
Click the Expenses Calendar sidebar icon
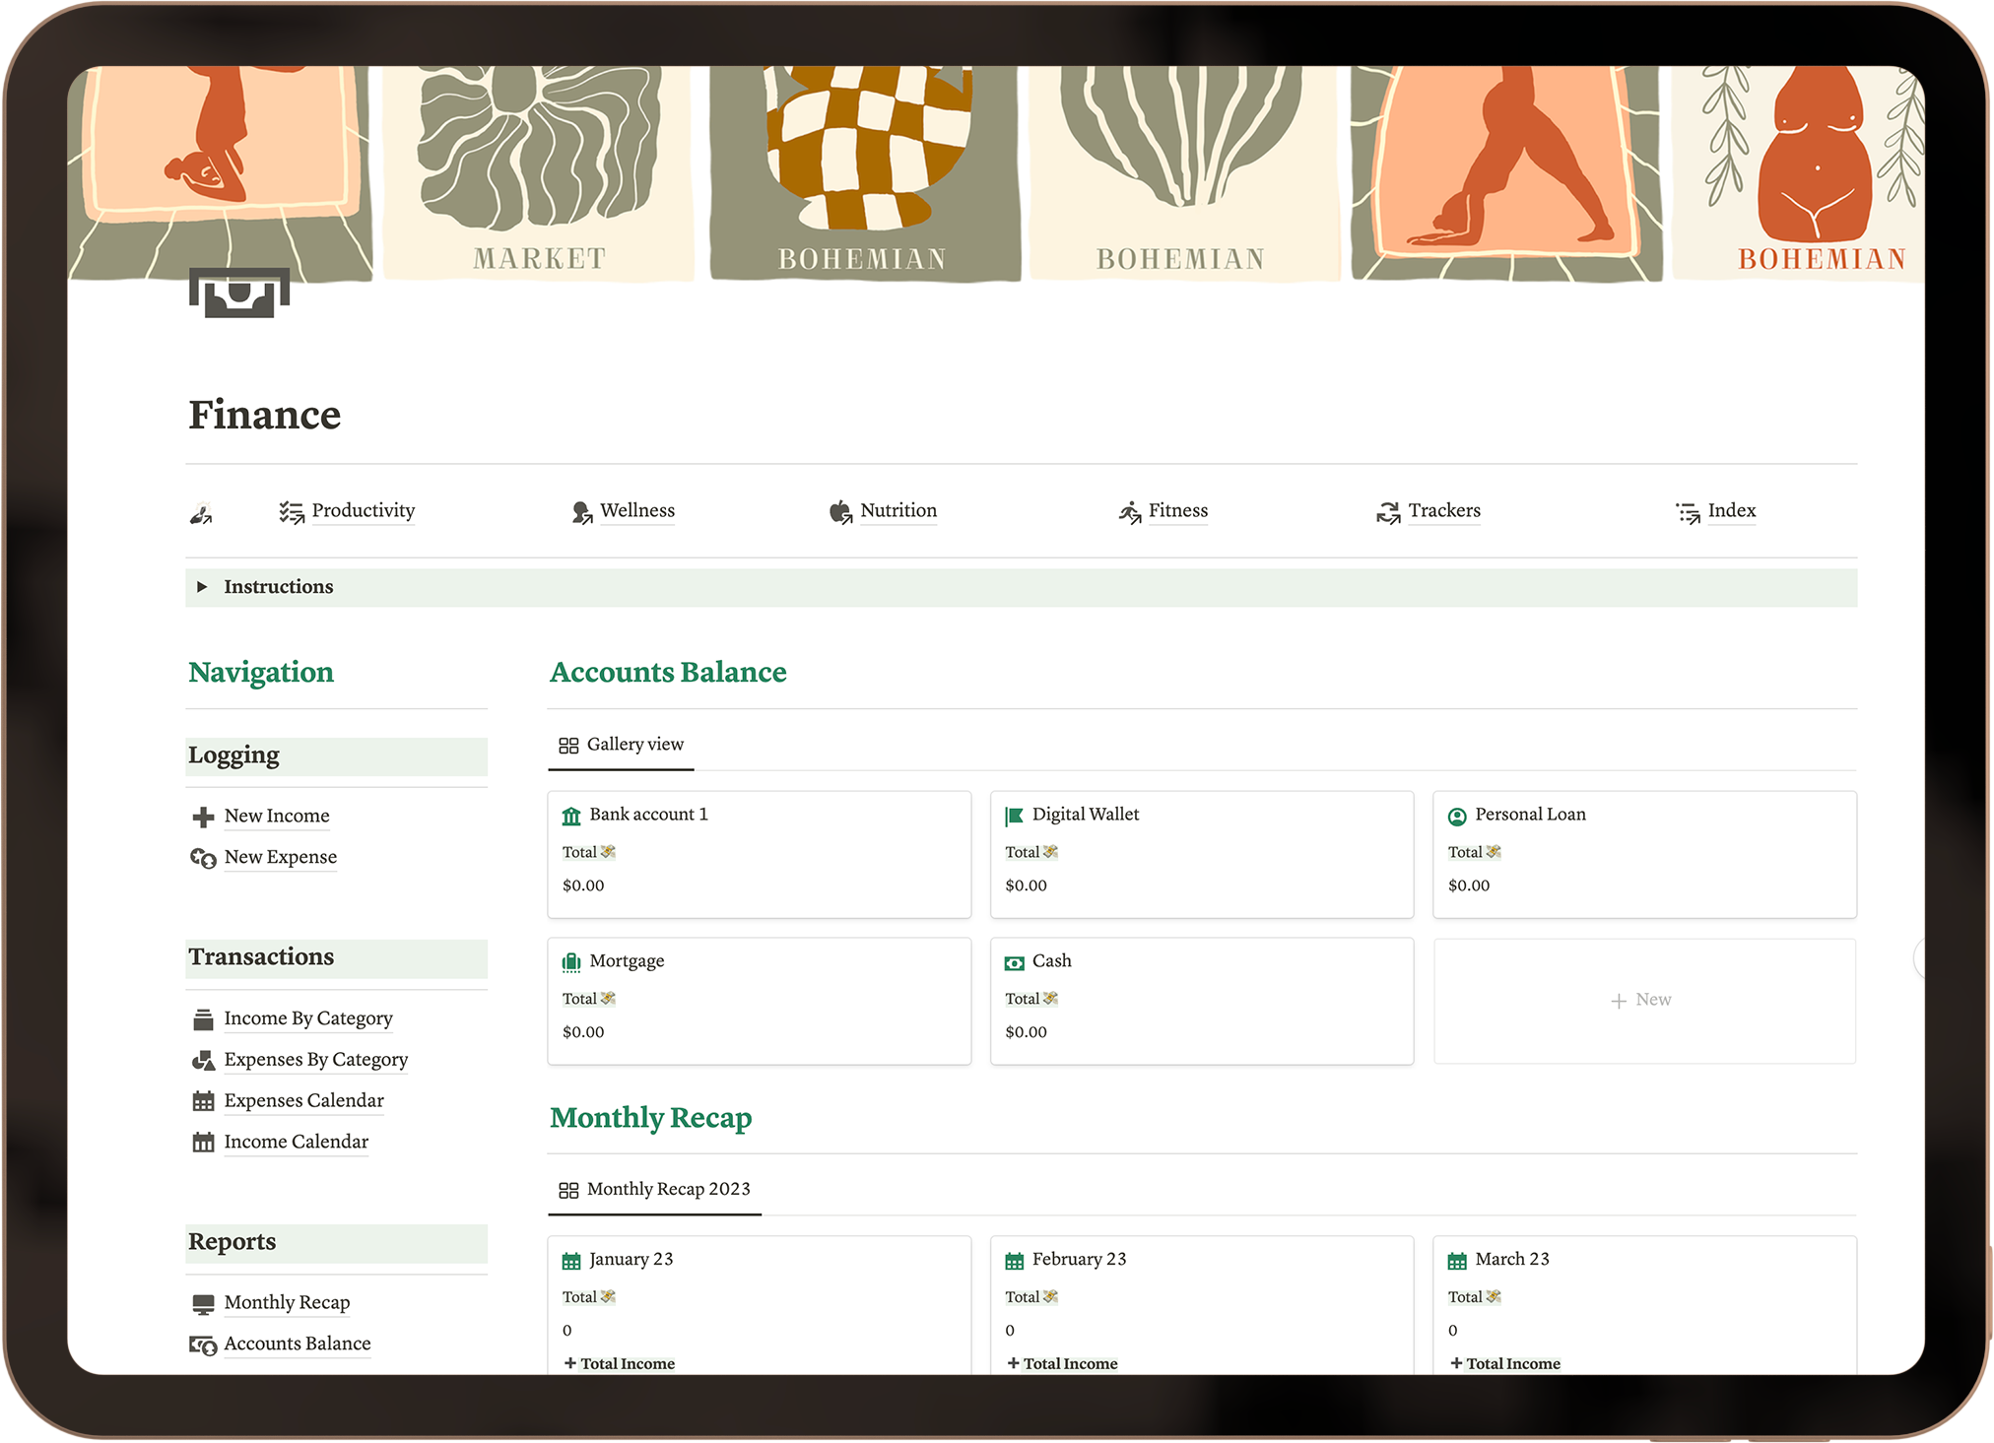point(203,1101)
